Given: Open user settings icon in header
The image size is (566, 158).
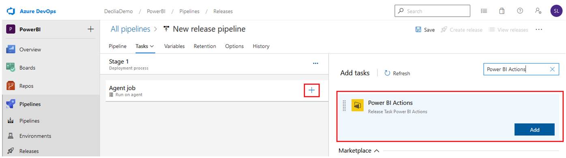Looking at the screenshot, I should coord(538,11).
